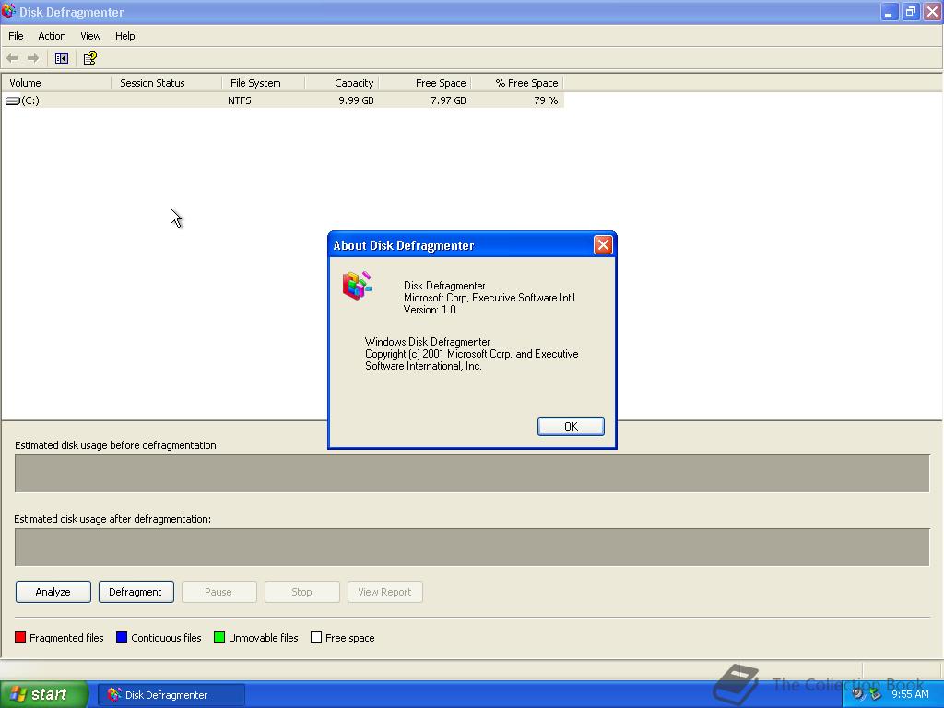Close the Disk Defragmenter main window
Viewport: 944px width, 708px height.
(x=932, y=11)
